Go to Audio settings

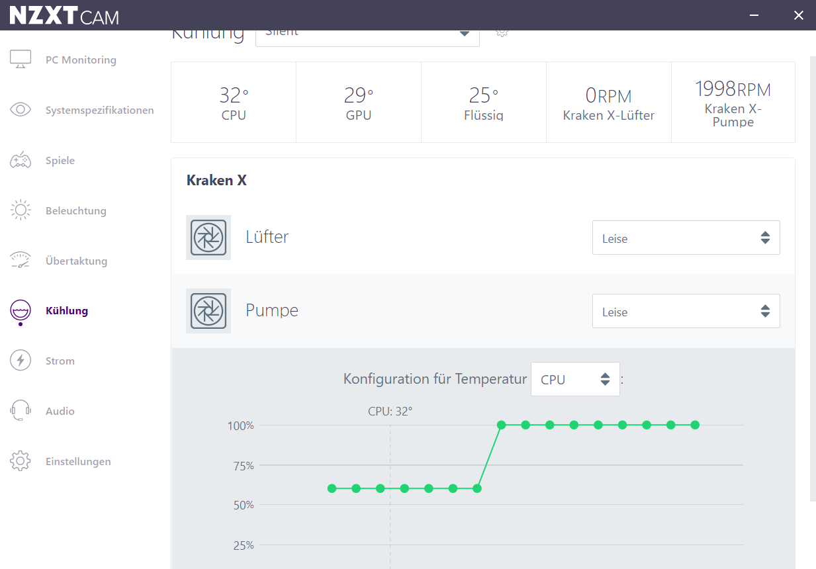(x=60, y=411)
